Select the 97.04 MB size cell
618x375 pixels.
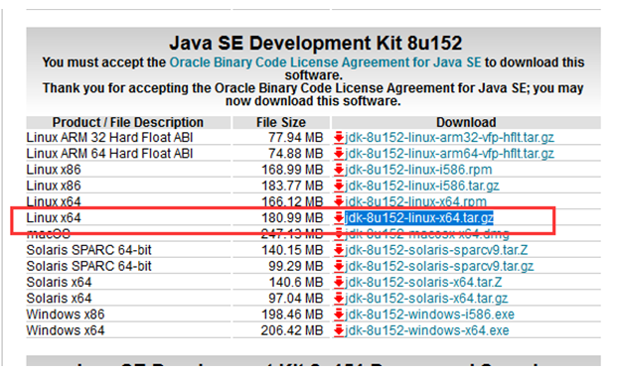tap(296, 299)
